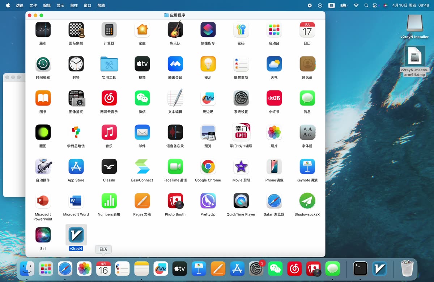The image size is (434, 282).
Task: Launch 学而思培优 app
Action: [76, 132]
